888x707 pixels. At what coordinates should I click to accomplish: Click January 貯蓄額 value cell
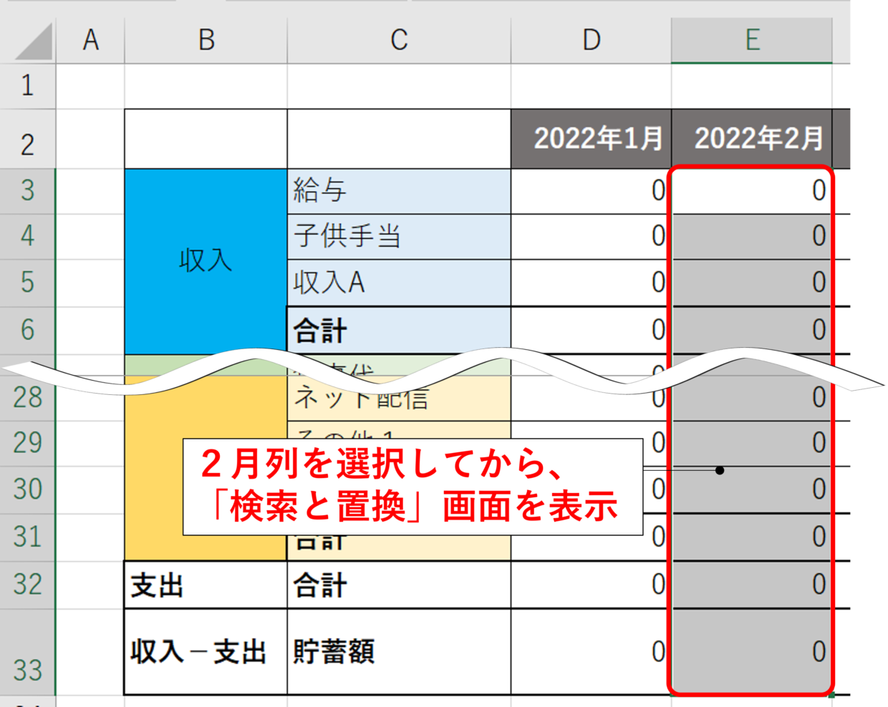click(x=591, y=652)
